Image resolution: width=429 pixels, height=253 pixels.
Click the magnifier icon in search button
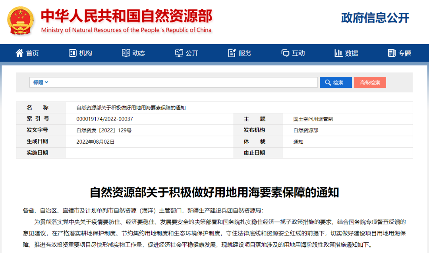(x=328, y=82)
